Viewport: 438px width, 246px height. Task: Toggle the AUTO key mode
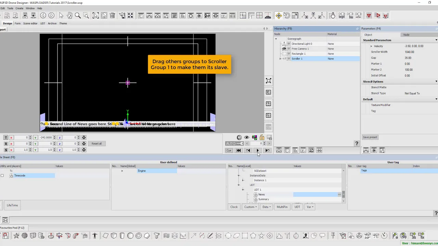pyautogui.click(x=234, y=143)
